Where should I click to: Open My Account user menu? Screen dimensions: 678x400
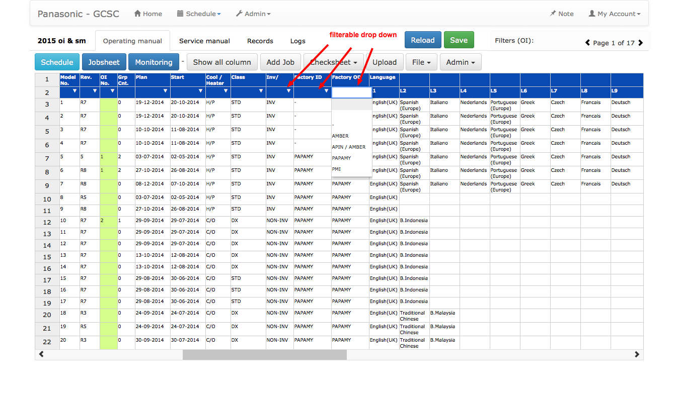[614, 14]
